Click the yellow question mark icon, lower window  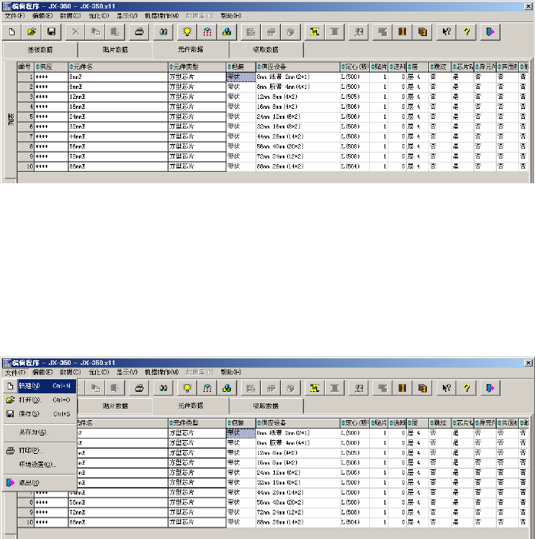(x=466, y=388)
